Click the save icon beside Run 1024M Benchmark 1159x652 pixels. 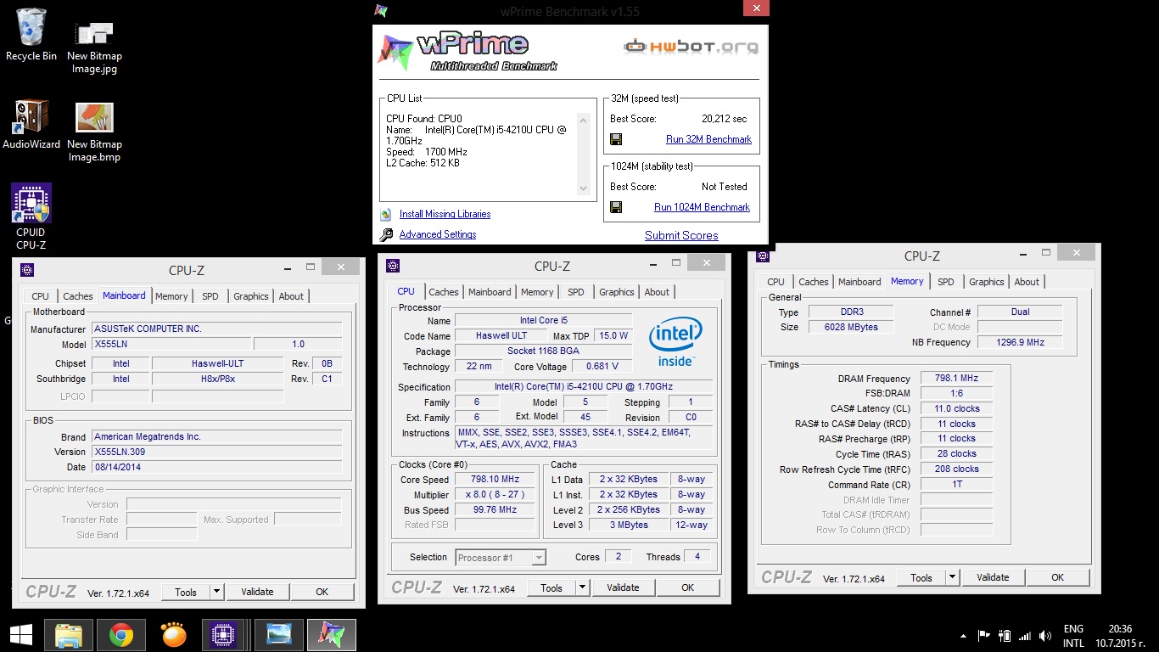click(x=616, y=207)
